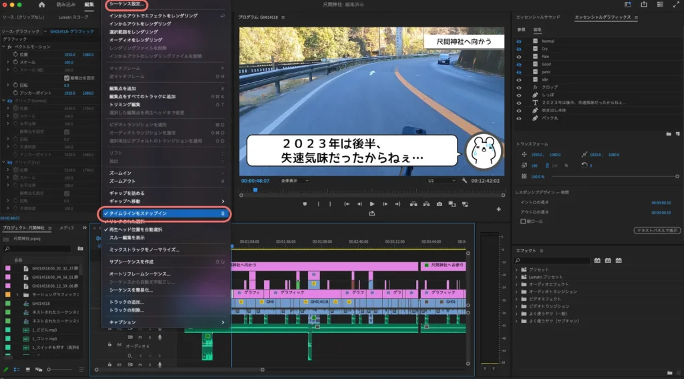Choose トラックの追加 from menu

pos(166,302)
